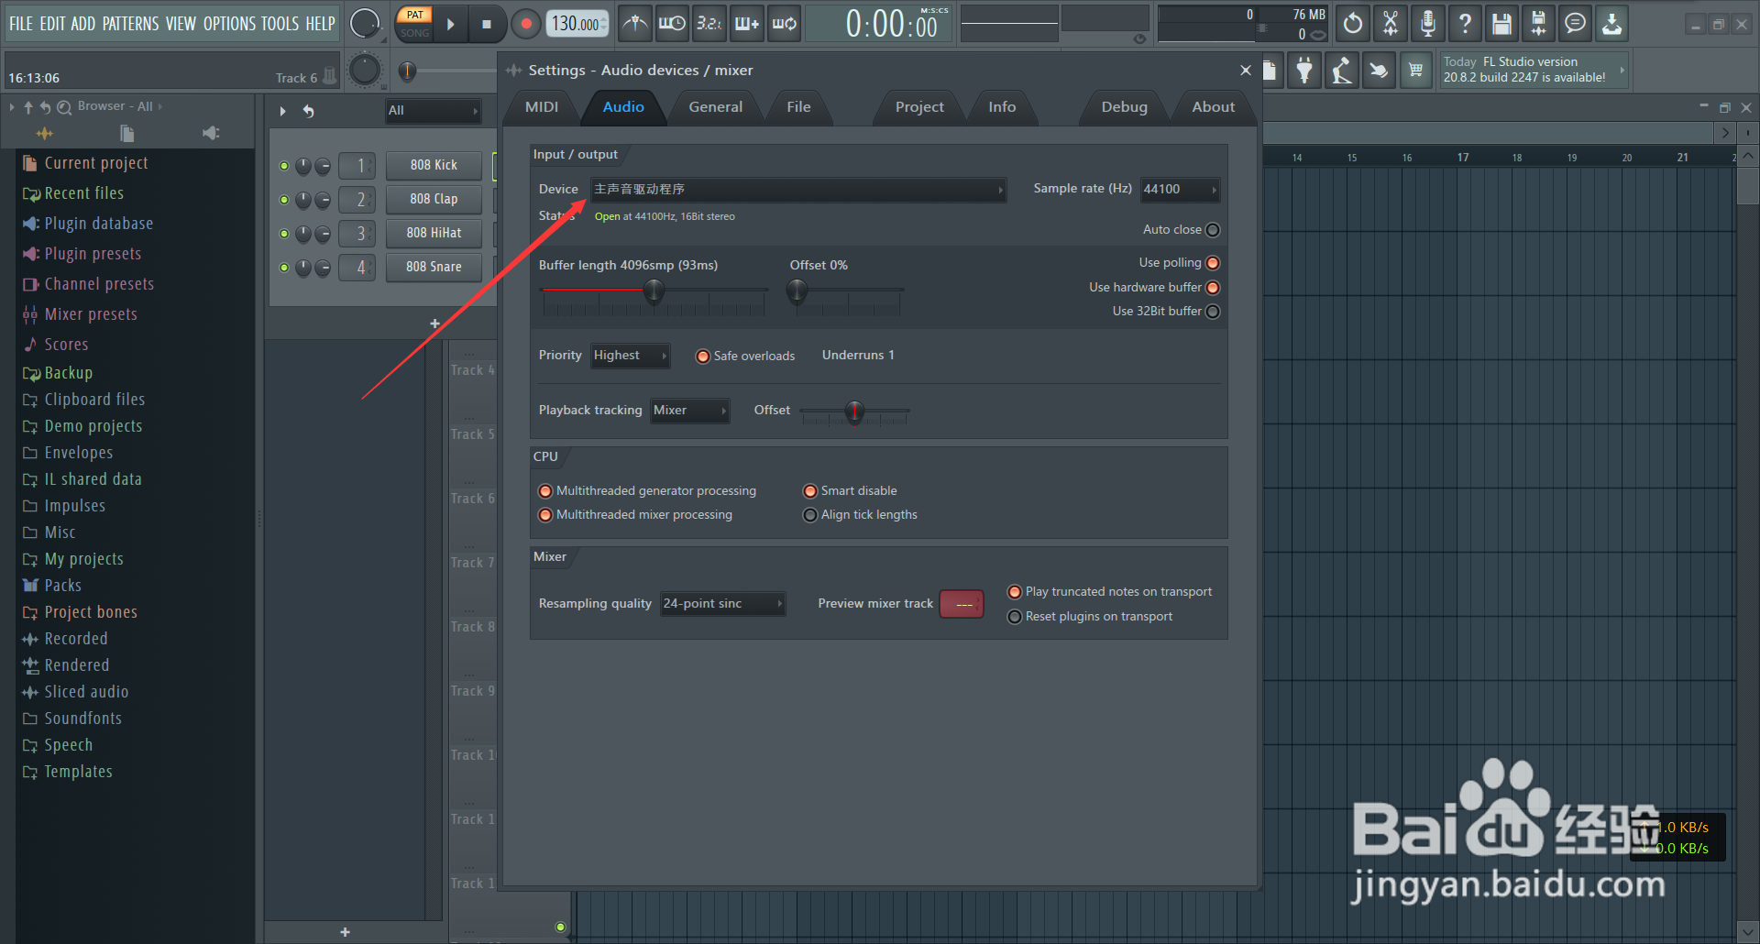Open the Sample rate 44100 dropdown

pos(1181,190)
